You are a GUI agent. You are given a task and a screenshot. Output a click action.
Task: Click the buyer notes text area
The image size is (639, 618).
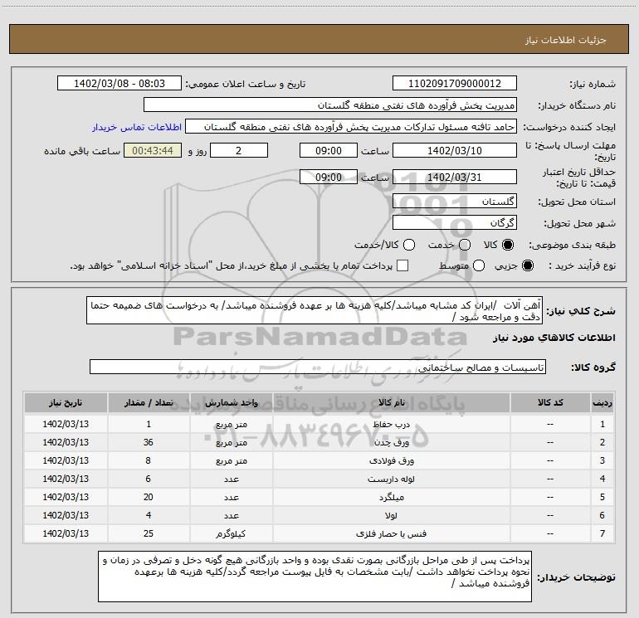(315, 577)
